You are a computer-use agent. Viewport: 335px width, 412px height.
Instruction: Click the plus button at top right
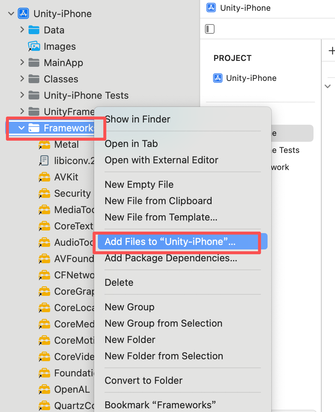point(332,50)
